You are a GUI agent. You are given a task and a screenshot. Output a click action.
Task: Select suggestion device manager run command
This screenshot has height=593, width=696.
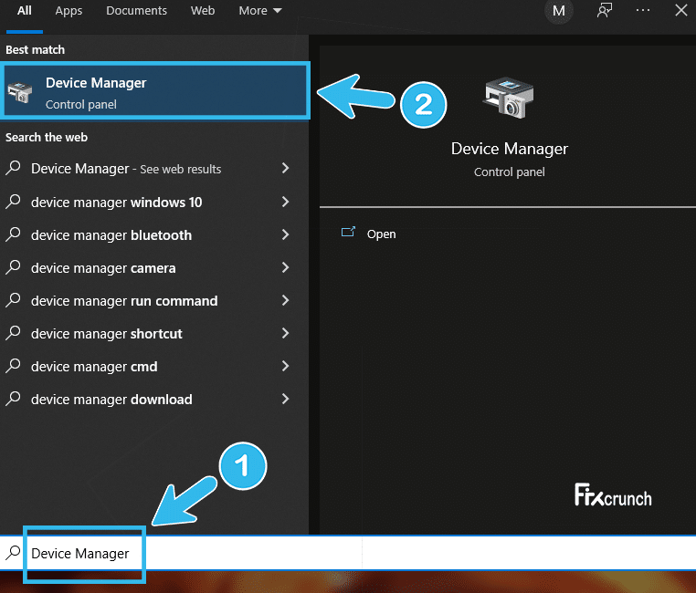154,300
